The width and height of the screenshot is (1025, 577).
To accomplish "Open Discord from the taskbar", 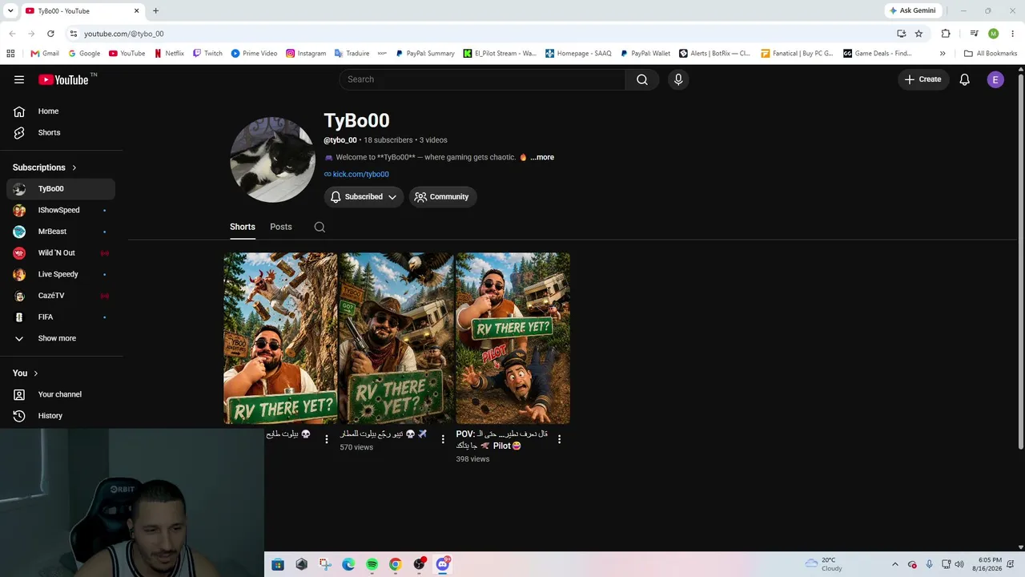I will 442,564.
